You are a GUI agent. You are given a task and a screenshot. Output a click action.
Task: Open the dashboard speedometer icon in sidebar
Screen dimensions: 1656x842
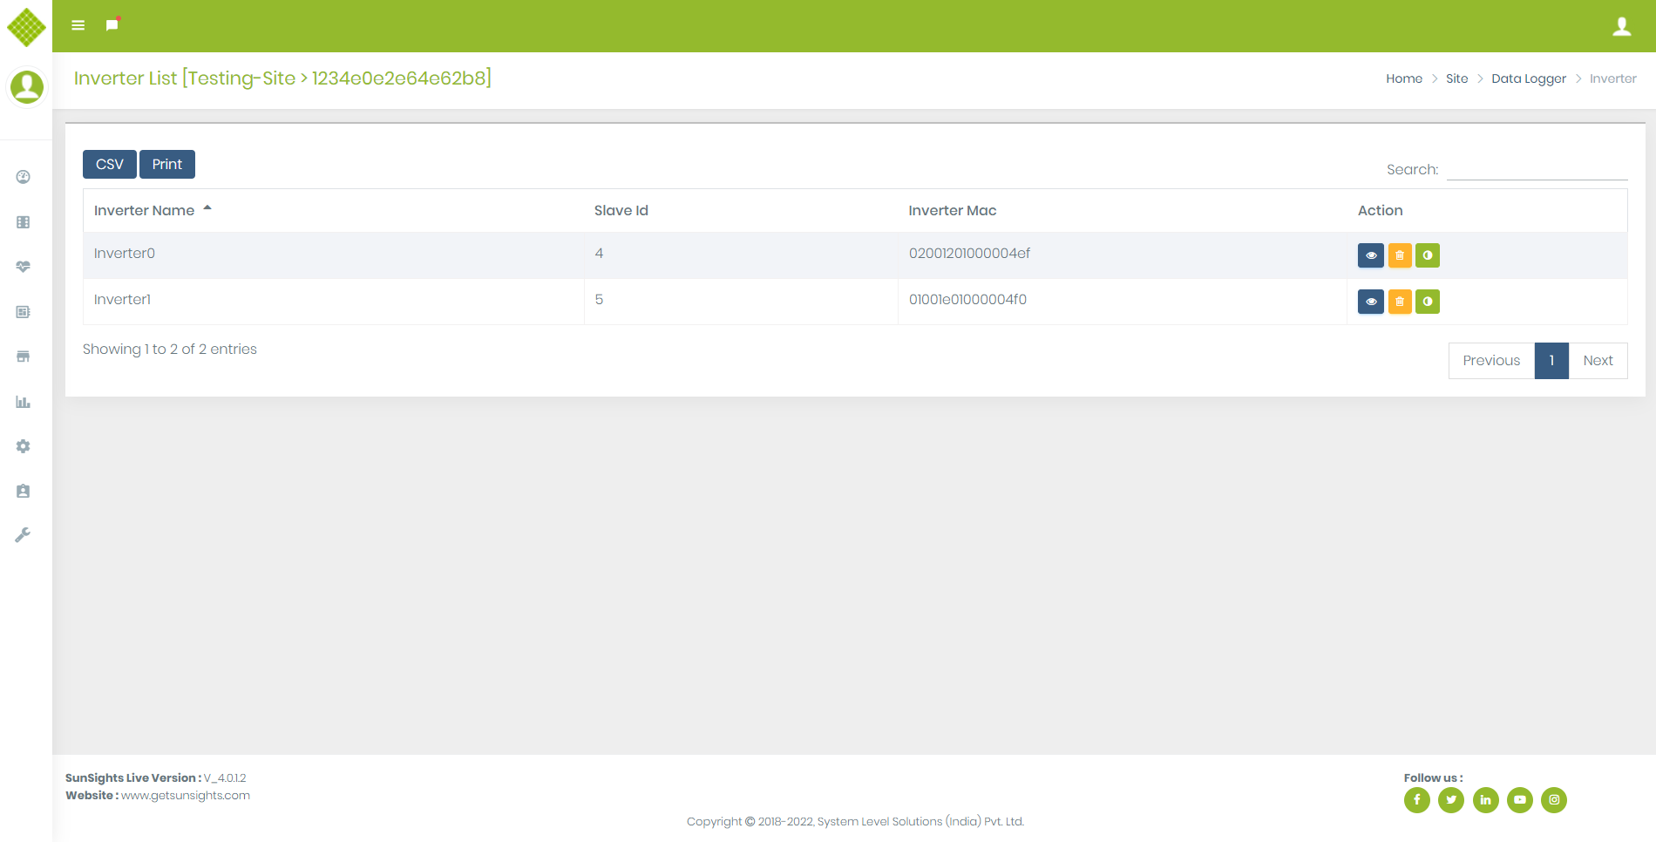[x=24, y=177]
